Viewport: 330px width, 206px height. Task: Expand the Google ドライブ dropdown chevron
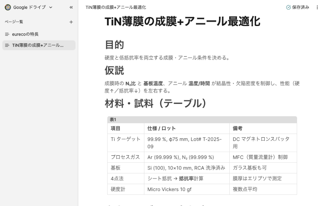point(51,7)
